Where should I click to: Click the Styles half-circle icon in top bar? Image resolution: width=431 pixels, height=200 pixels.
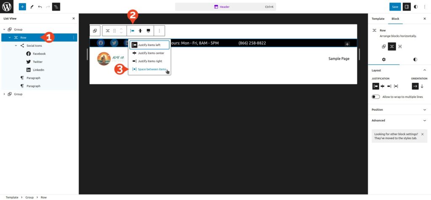coord(416,7)
